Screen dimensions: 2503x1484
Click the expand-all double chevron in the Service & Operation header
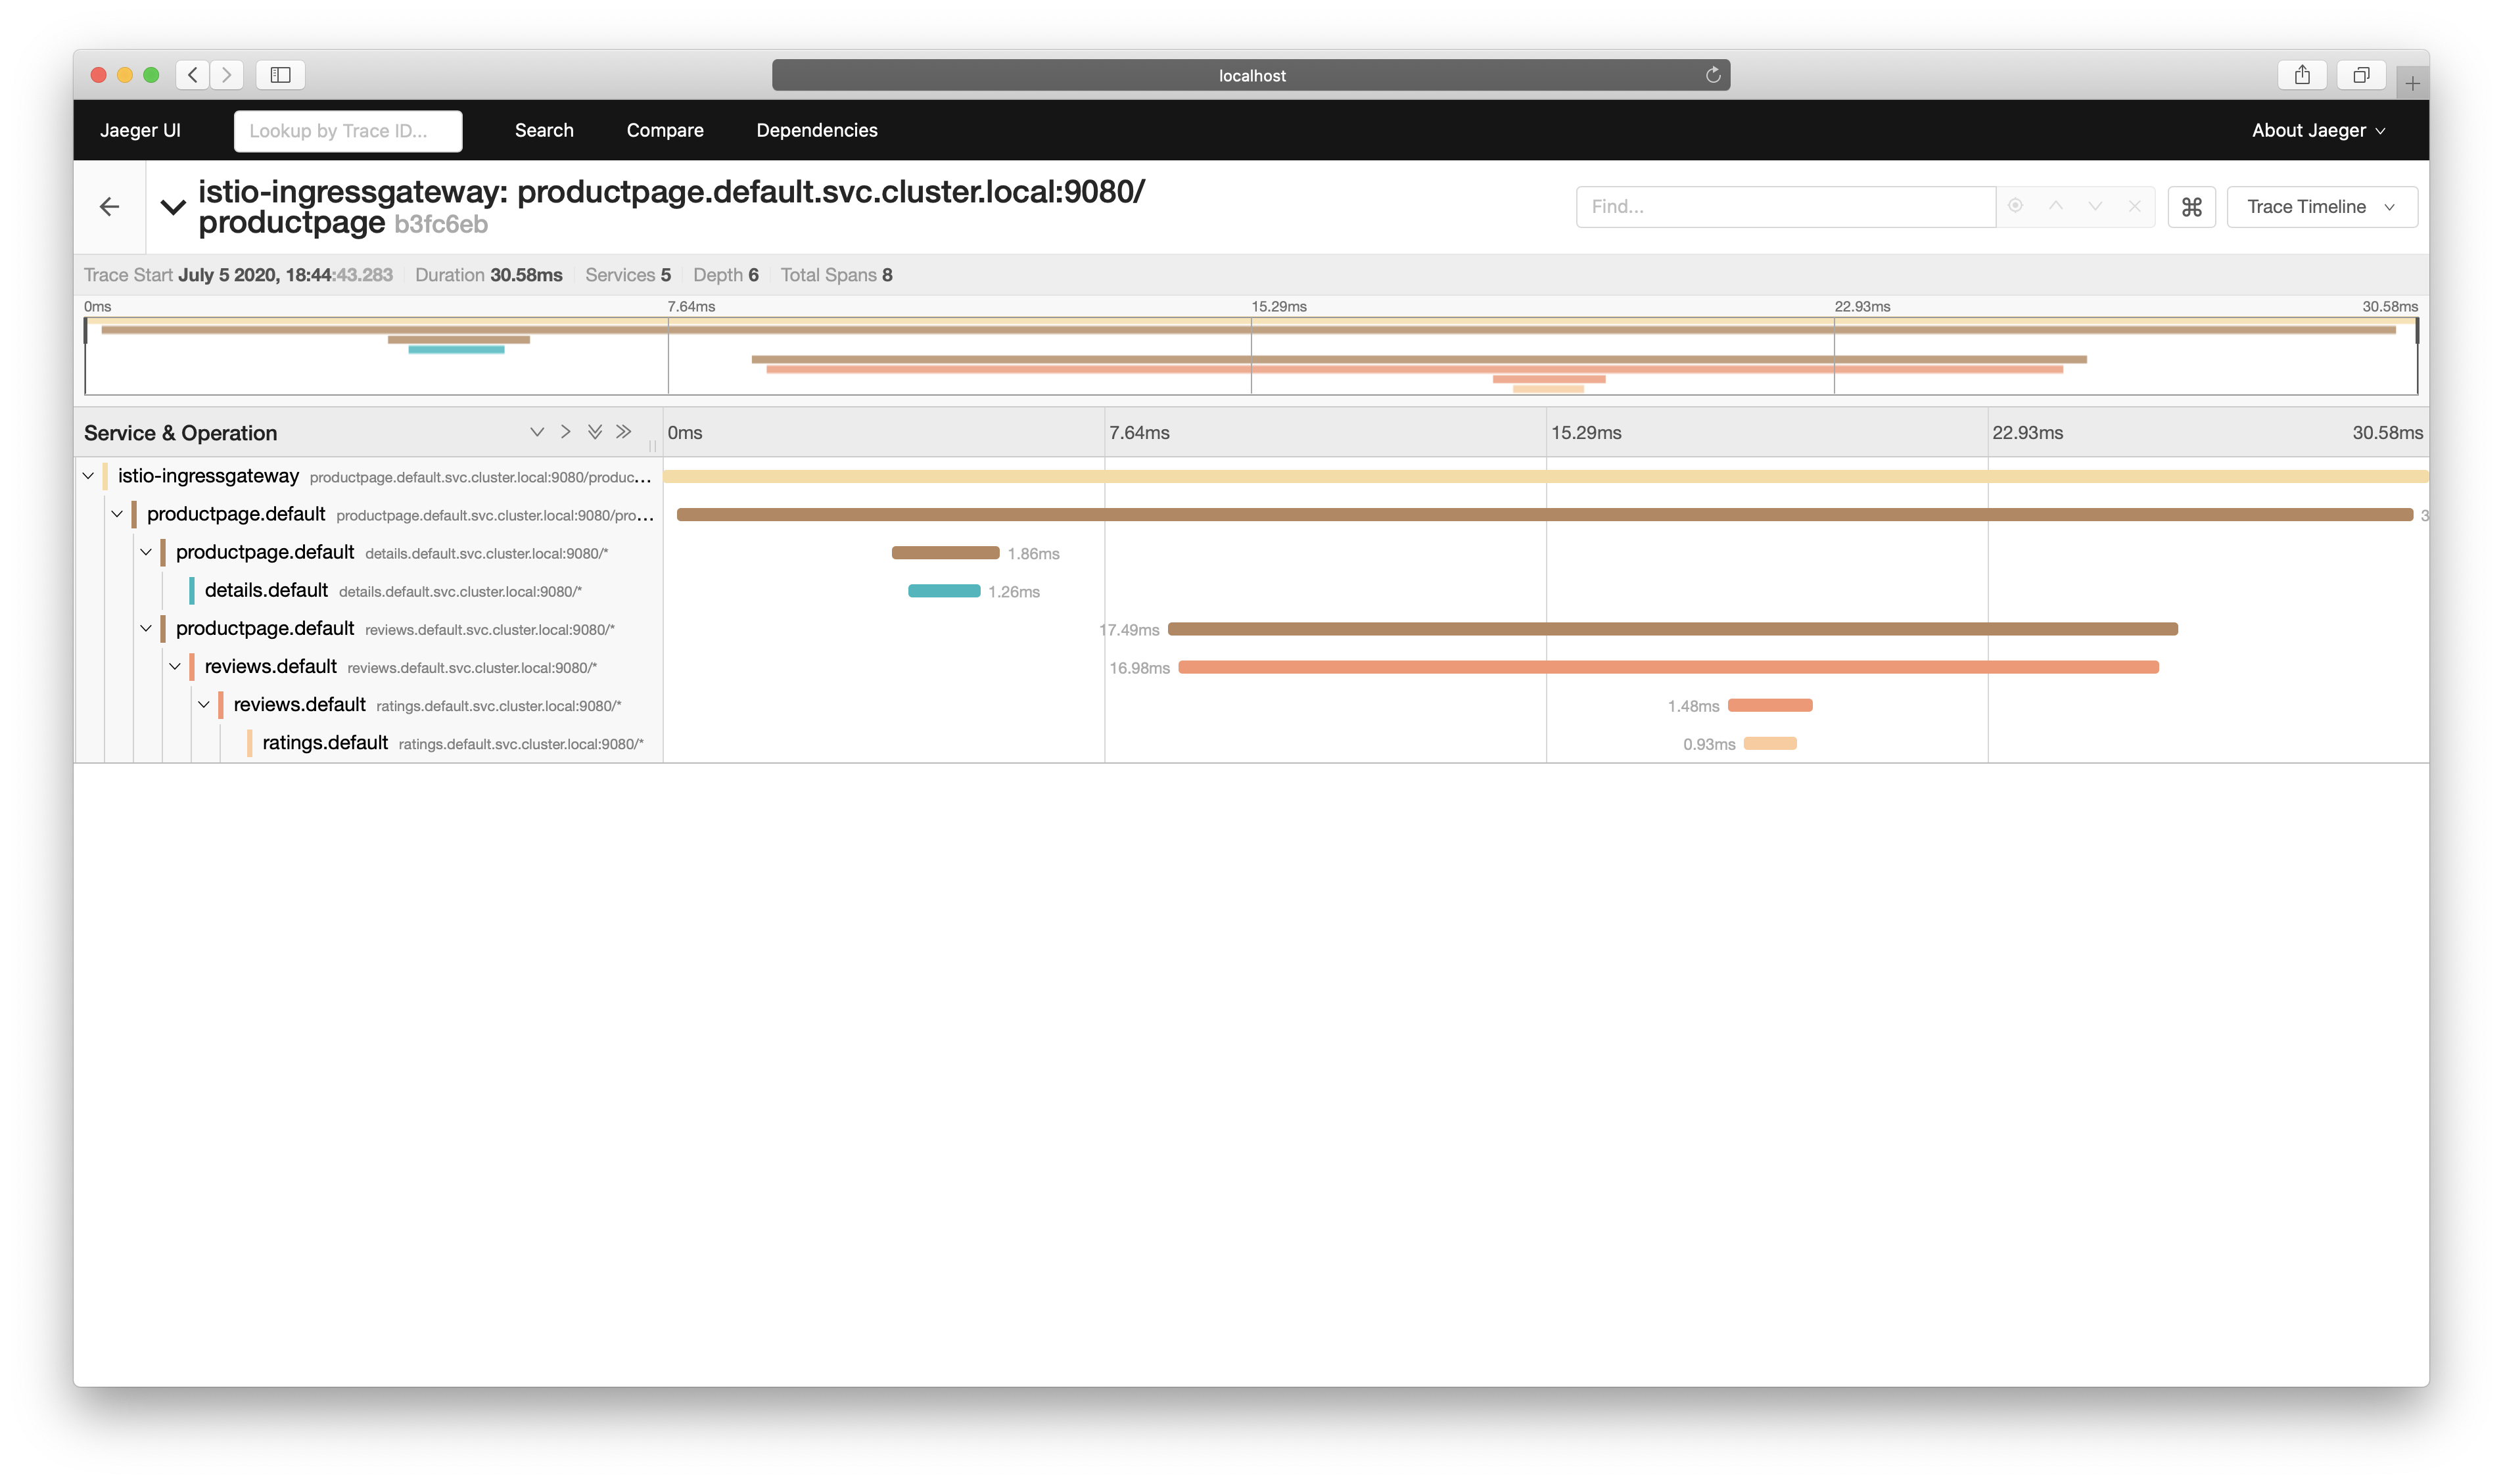595,432
